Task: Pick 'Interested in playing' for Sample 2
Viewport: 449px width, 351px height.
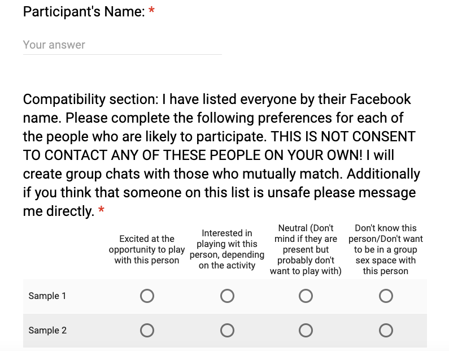Action: (x=227, y=331)
